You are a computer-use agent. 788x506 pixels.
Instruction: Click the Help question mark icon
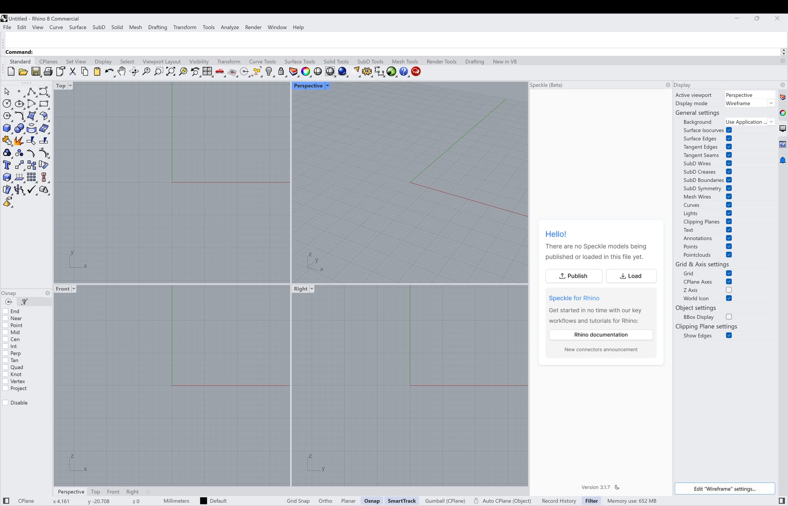(404, 72)
